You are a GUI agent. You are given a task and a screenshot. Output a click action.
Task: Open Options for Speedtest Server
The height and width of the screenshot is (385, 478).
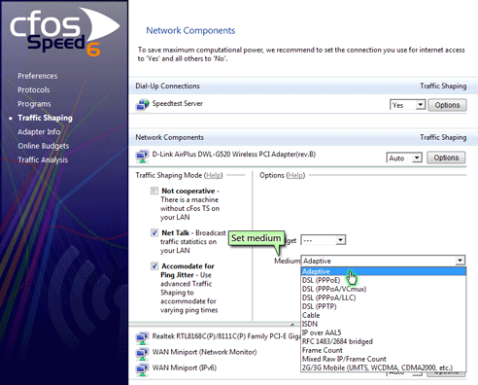tap(447, 105)
